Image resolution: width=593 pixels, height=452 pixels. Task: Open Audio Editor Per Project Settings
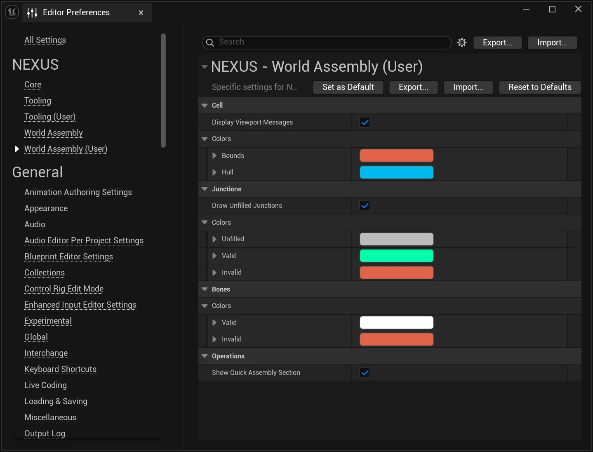[84, 240]
